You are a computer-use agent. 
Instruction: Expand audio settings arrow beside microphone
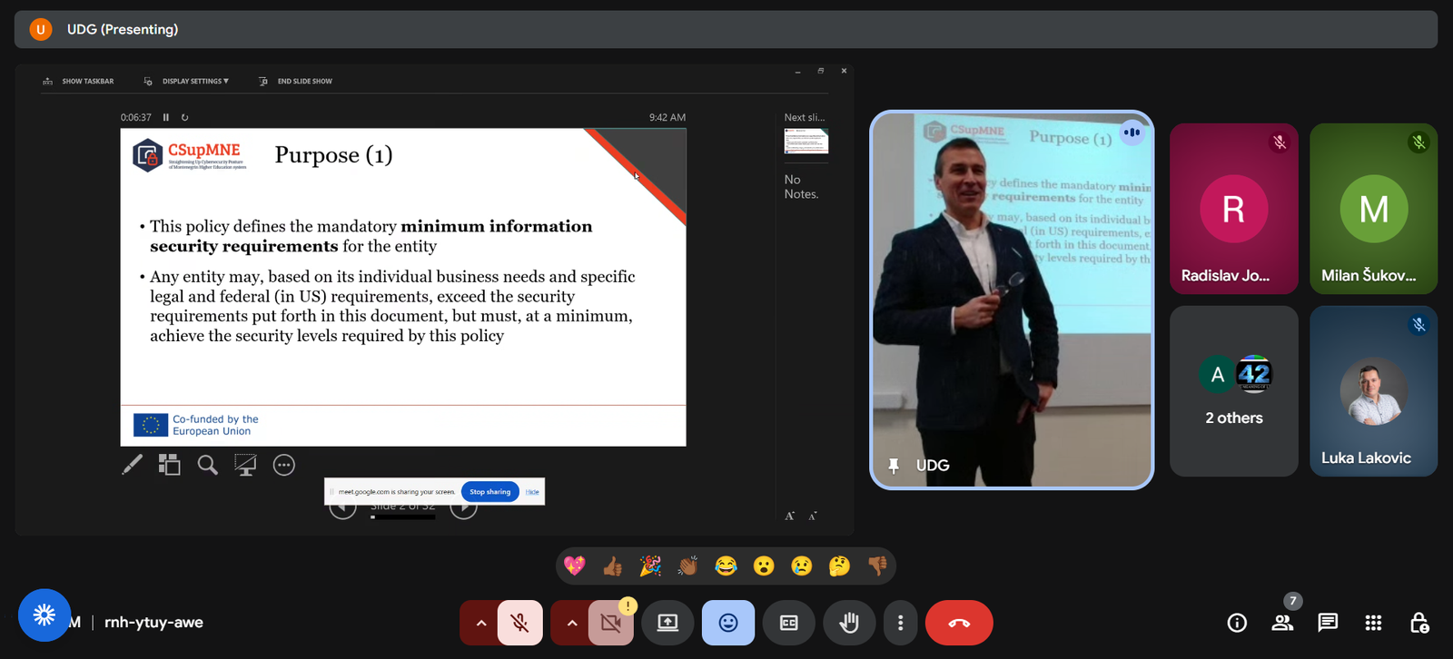pos(480,623)
